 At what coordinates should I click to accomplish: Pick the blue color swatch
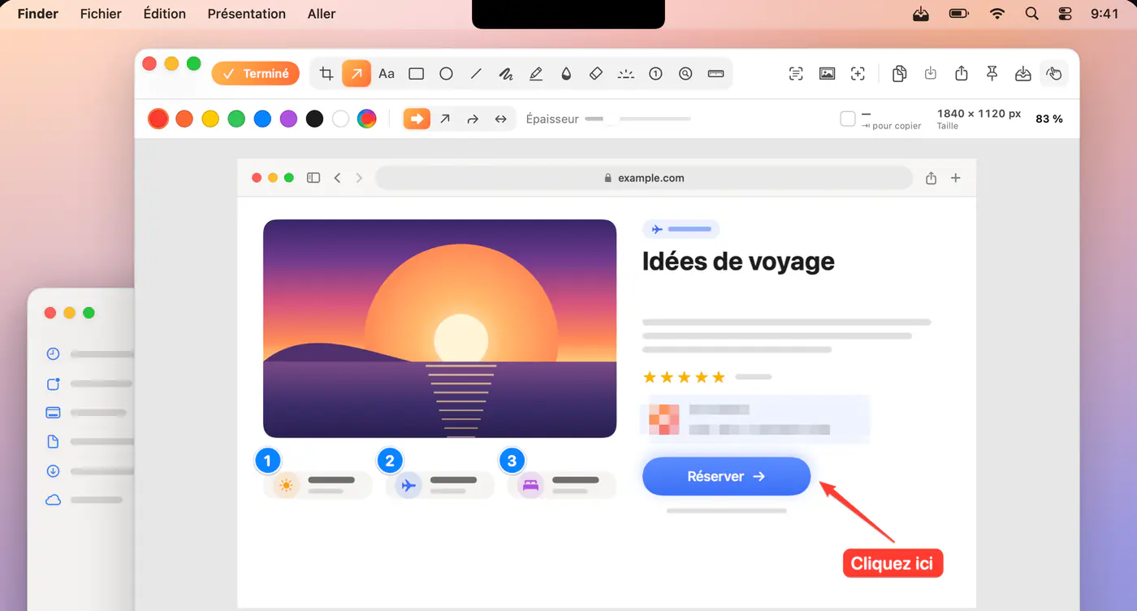[x=262, y=119]
